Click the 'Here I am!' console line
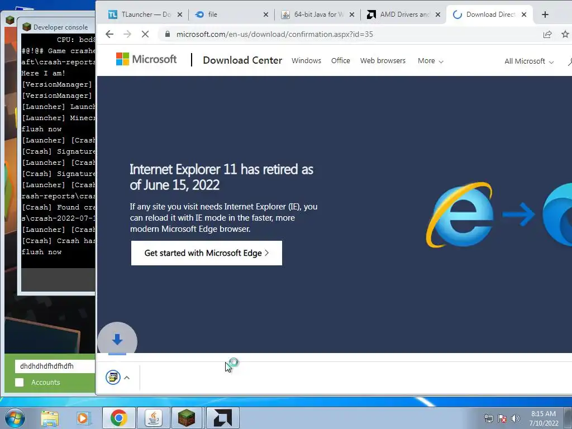The image size is (572, 429). click(43, 73)
